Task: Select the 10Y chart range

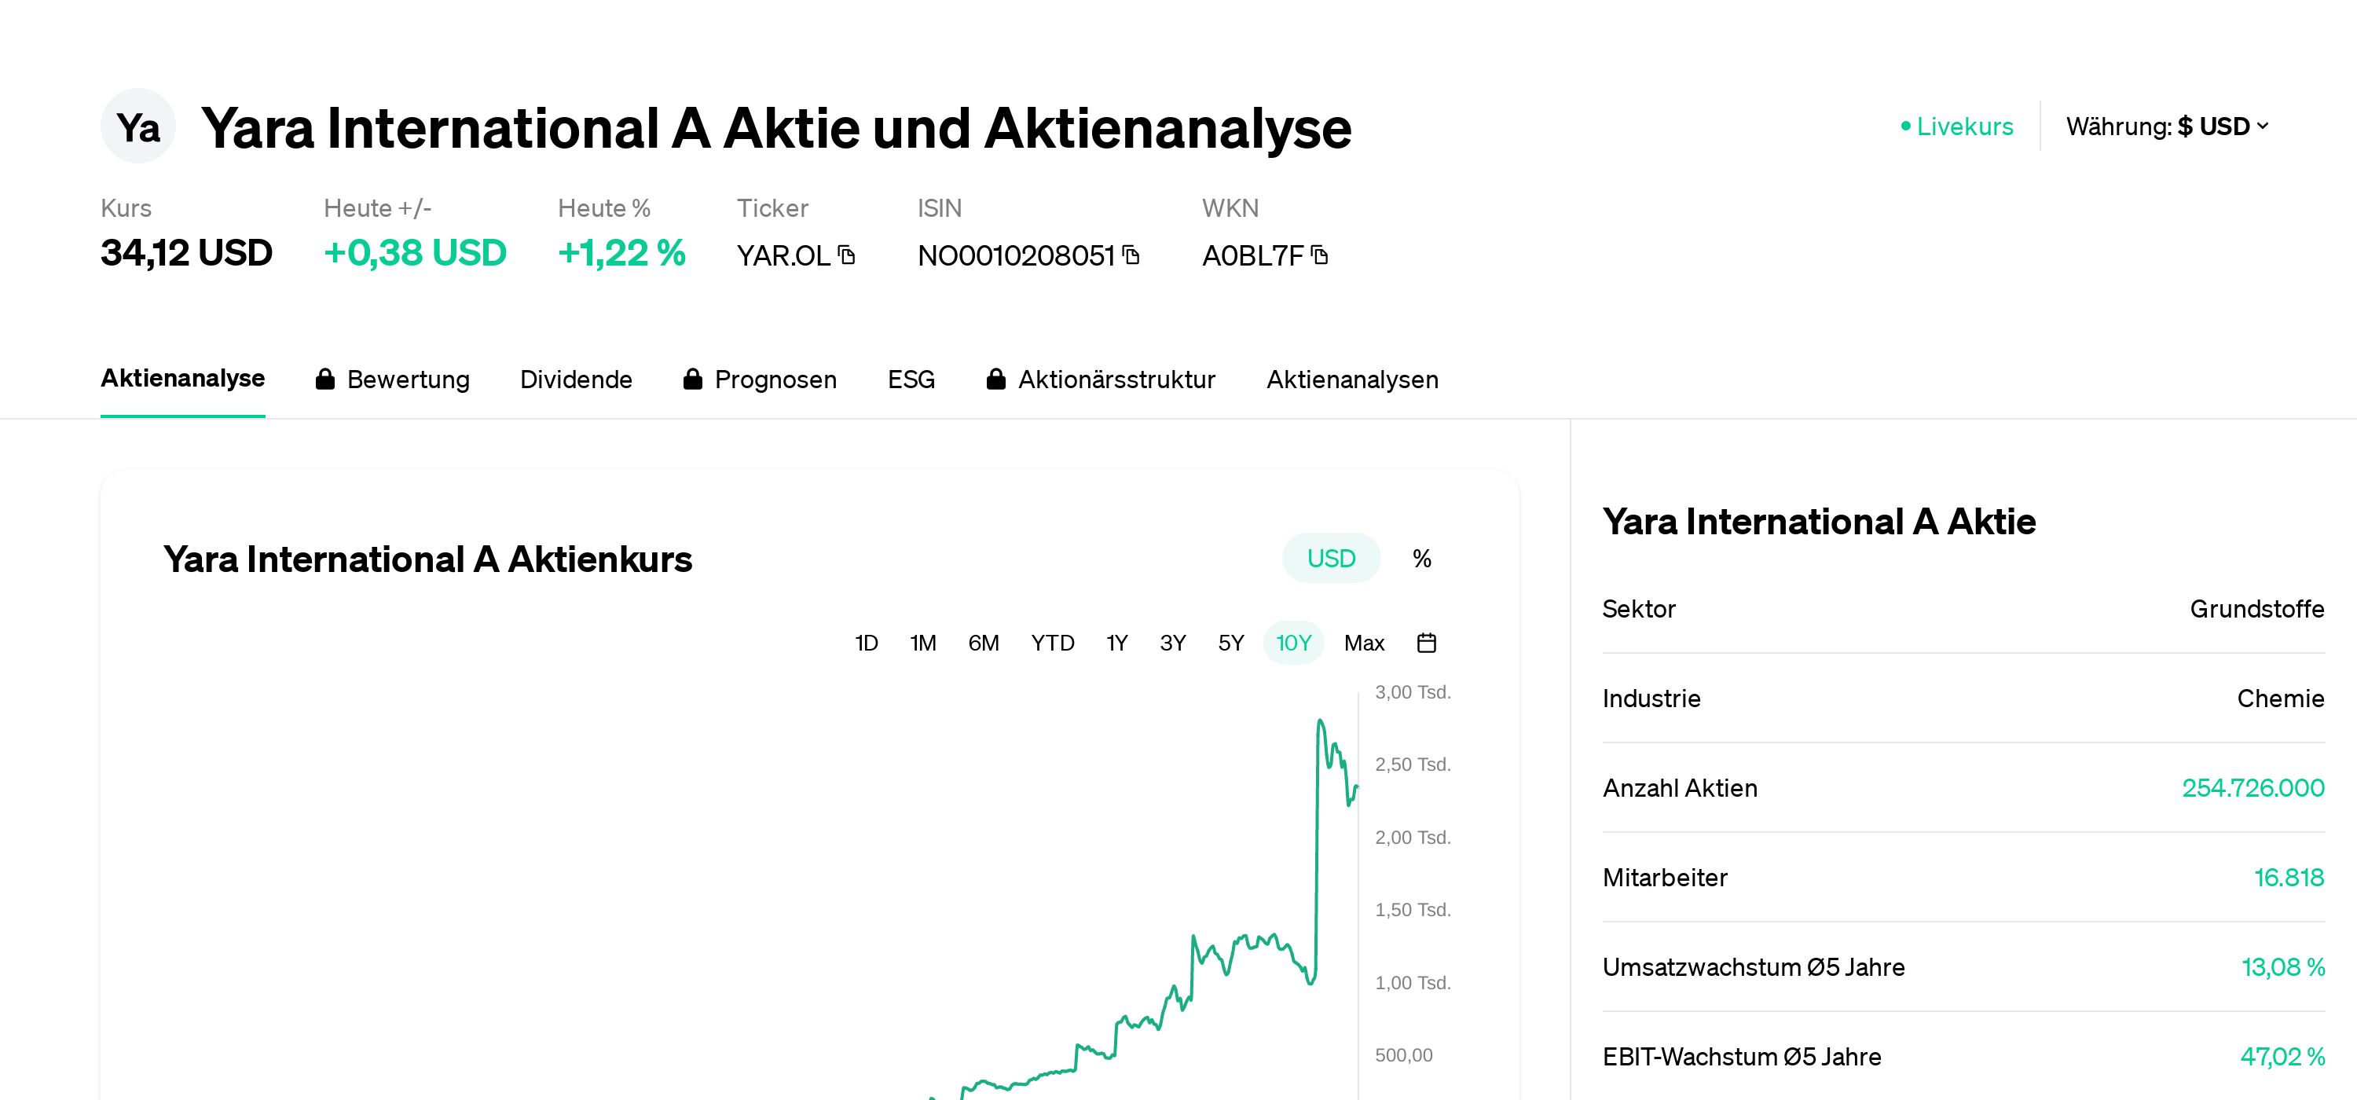Action: [x=1293, y=643]
